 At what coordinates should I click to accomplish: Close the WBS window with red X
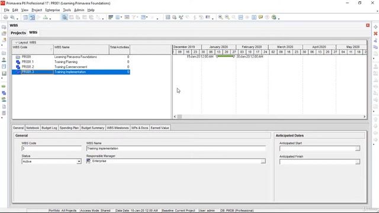coord(368,25)
